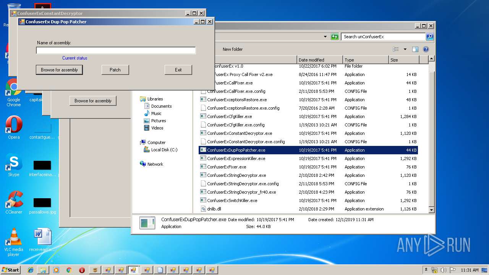The width and height of the screenshot is (489, 275).
Task: Click the green refresh icon in address bar
Action: click(335, 37)
